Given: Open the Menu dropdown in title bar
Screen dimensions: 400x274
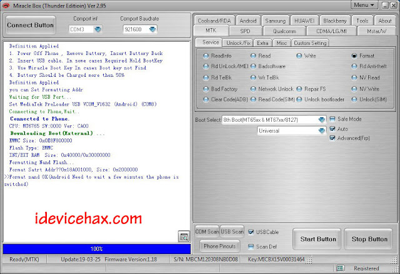Looking at the screenshot, I should pos(364,5).
